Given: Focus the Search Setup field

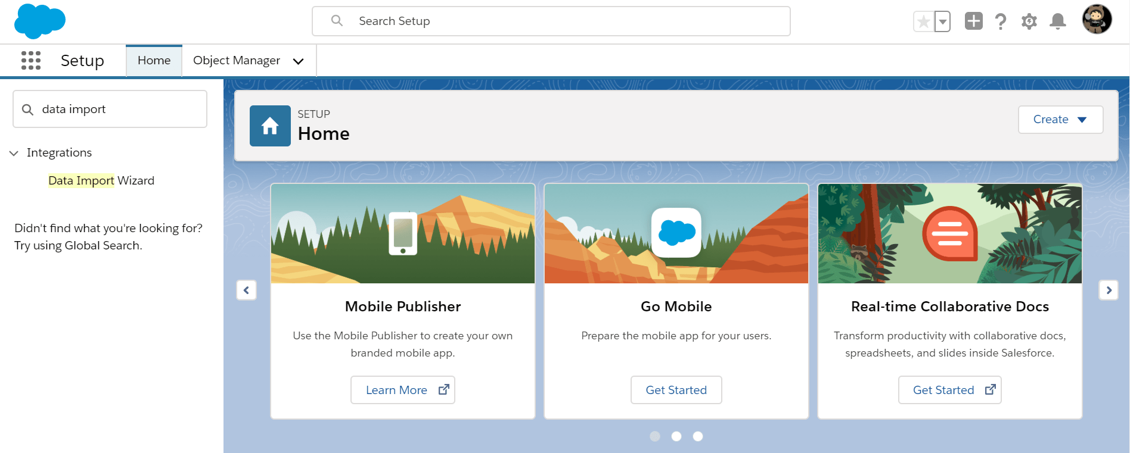Looking at the screenshot, I should pos(551,21).
